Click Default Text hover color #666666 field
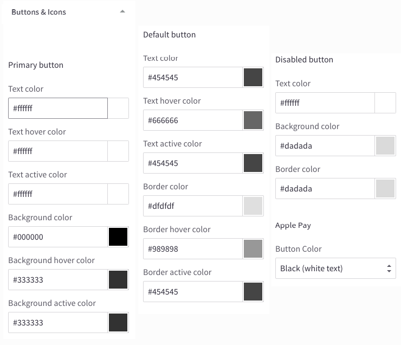Image resolution: width=401 pixels, height=345 pixels. pyautogui.click(x=192, y=120)
